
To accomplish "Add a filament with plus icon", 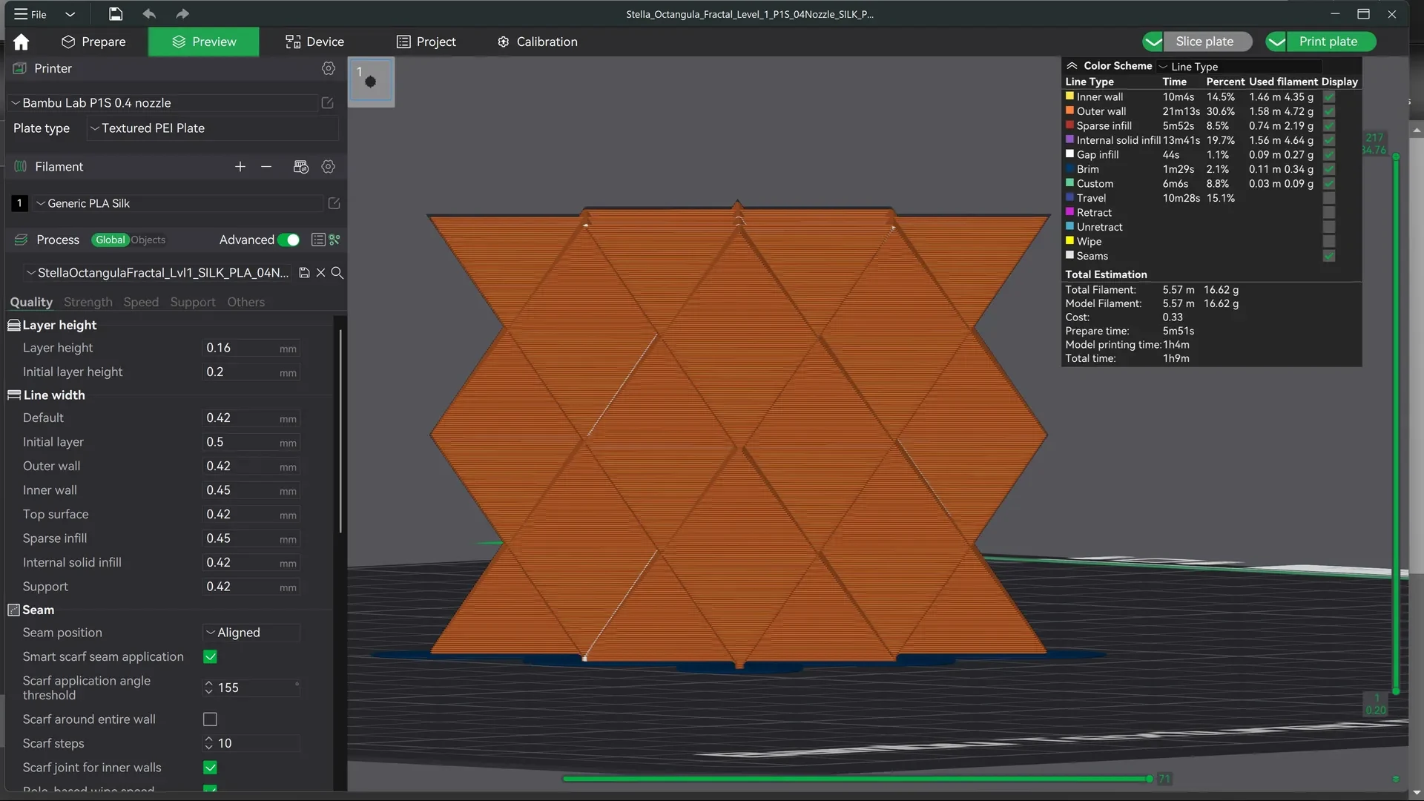I will (240, 167).
